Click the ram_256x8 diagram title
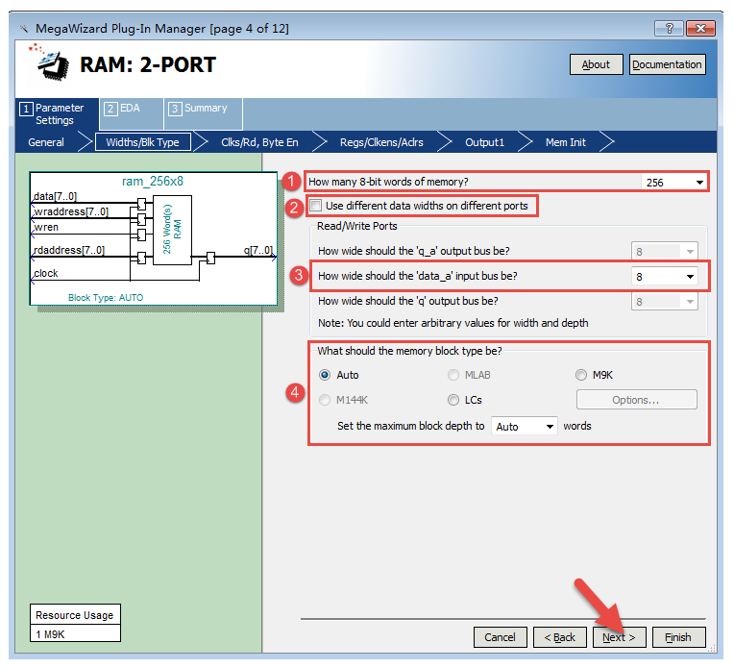The image size is (734, 668). 153,182
